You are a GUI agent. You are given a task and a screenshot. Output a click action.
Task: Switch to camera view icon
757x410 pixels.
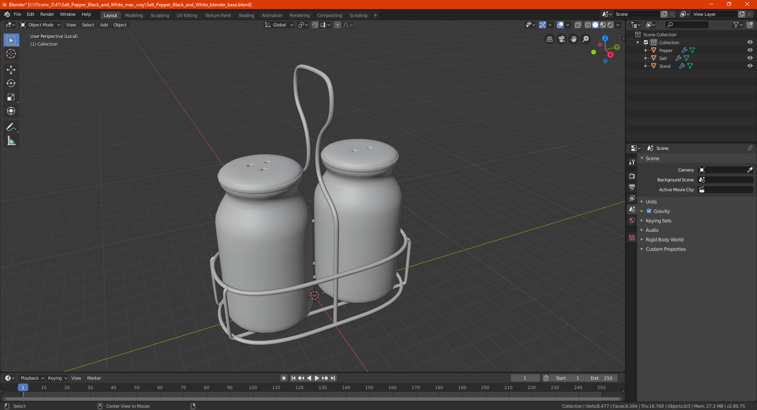tap(562, 39)
